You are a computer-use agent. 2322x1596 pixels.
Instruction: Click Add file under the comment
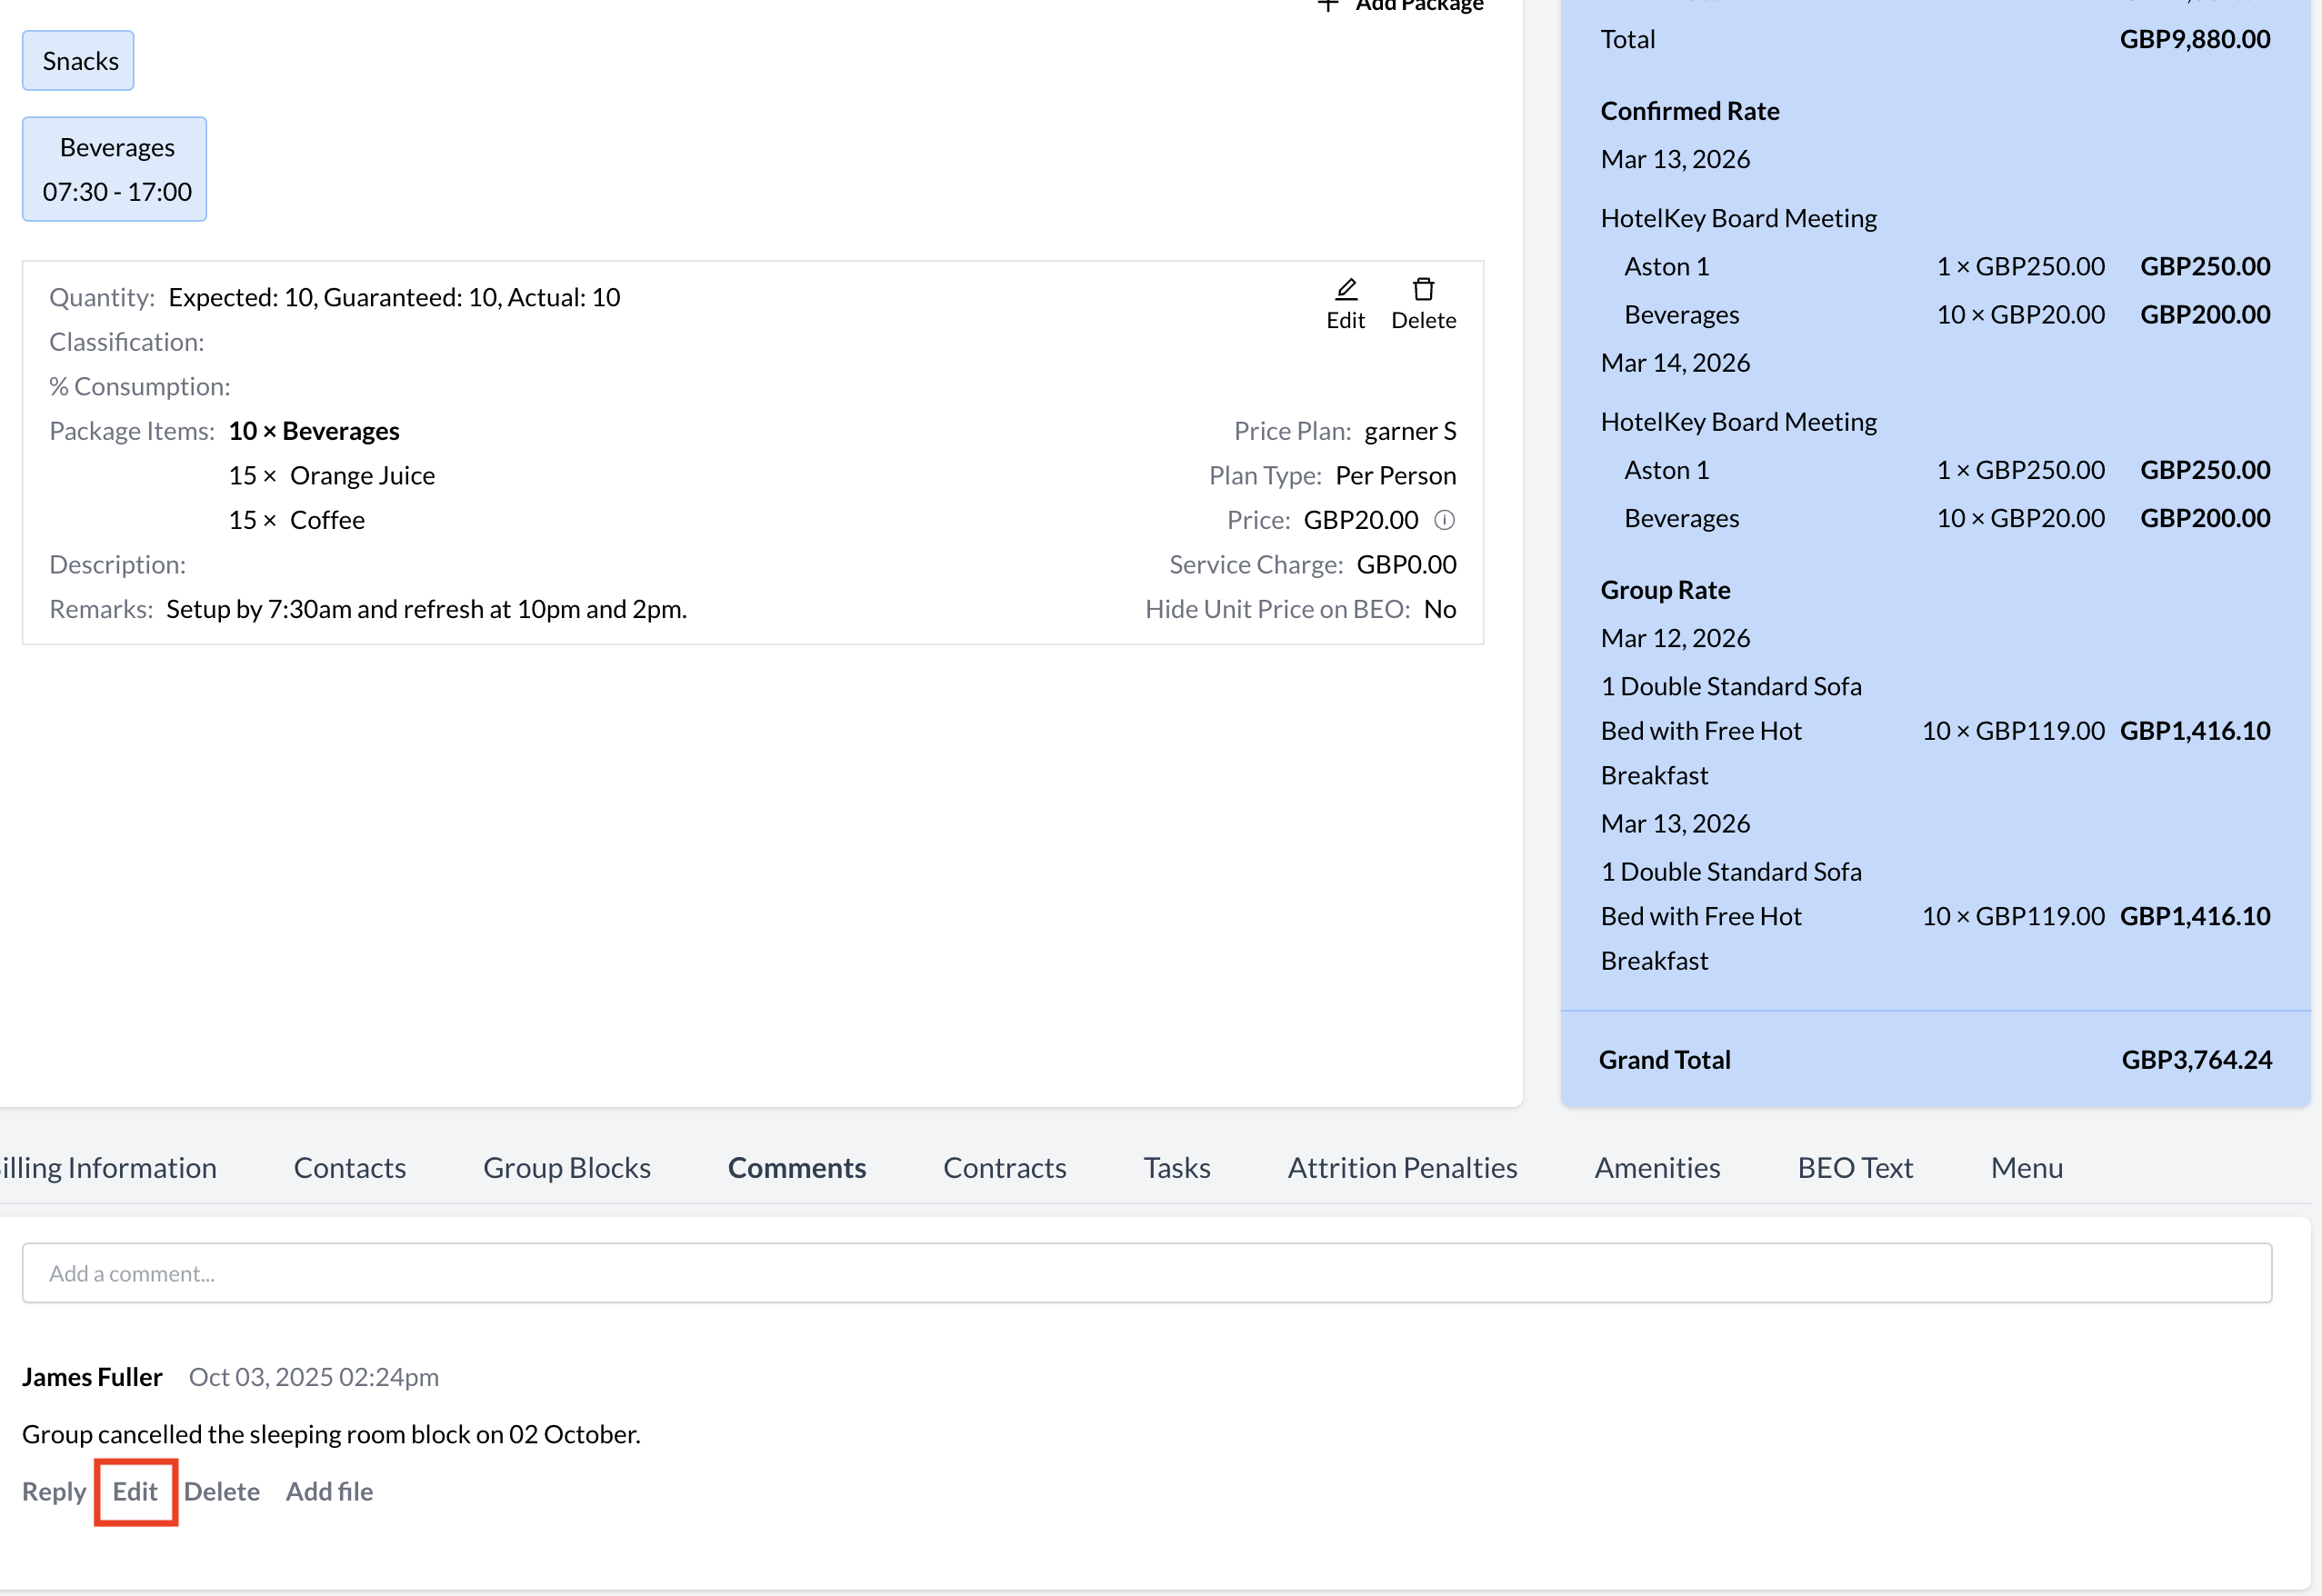[x=329, y=1491]
